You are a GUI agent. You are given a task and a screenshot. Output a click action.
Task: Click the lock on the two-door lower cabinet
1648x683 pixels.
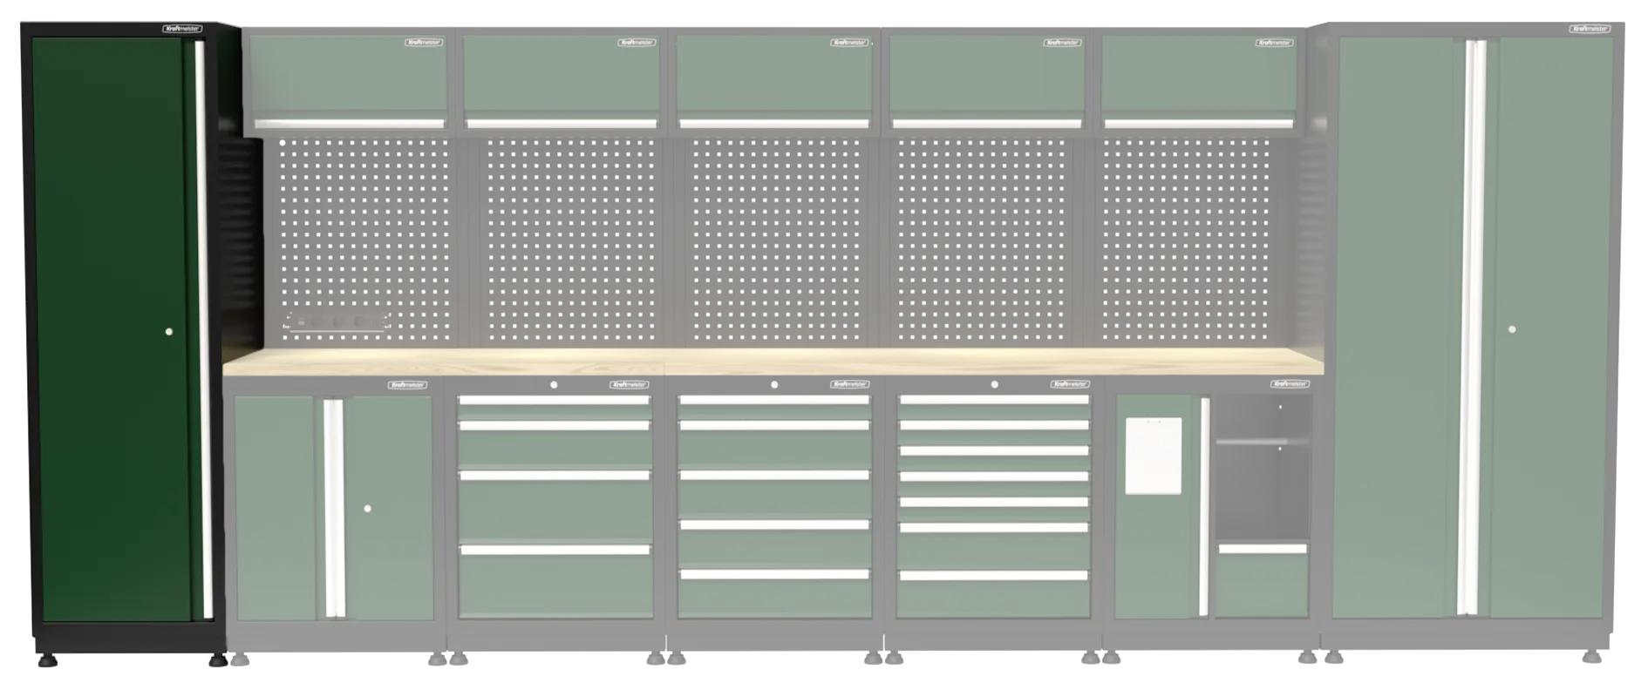click(x=367, y=508)
